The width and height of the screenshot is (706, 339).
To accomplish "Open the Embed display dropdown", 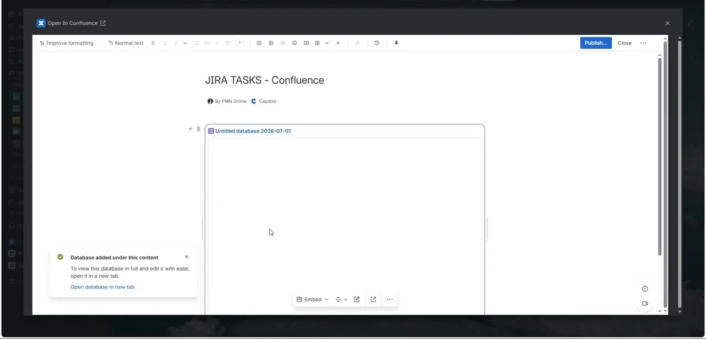I will tap(312, 299).
